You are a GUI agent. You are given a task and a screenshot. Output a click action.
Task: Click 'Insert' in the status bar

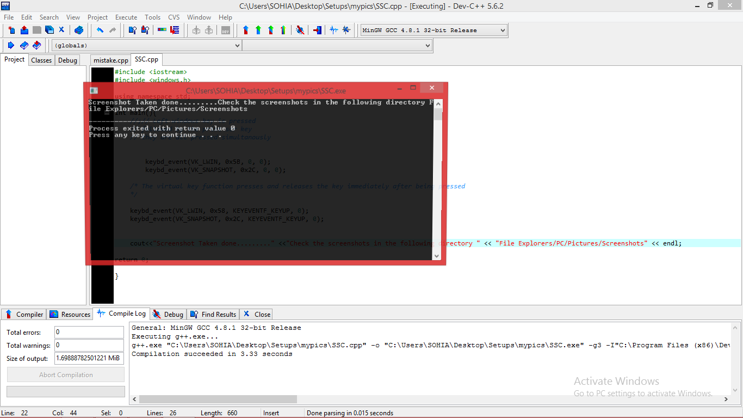point(271,413)
